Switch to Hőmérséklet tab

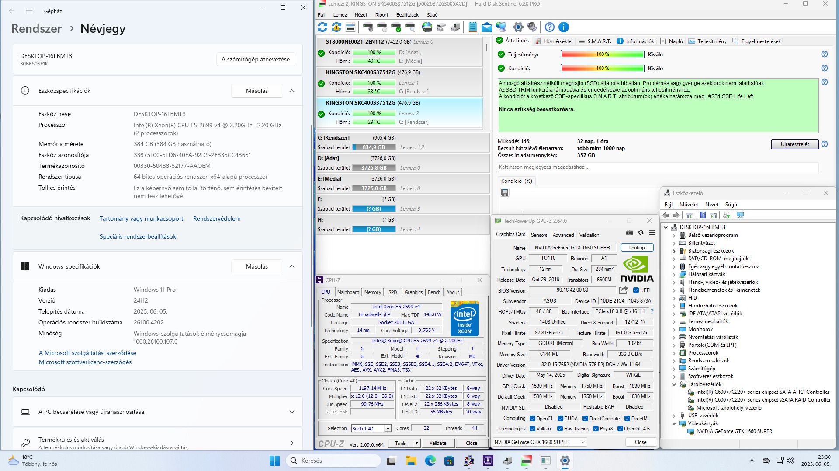click(x=553, y=41)
